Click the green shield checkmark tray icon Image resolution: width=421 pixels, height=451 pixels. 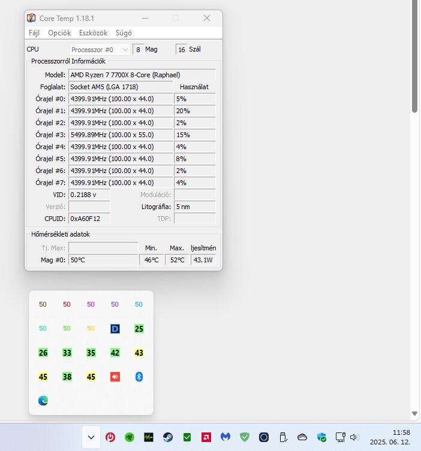(x=245, y=437)
